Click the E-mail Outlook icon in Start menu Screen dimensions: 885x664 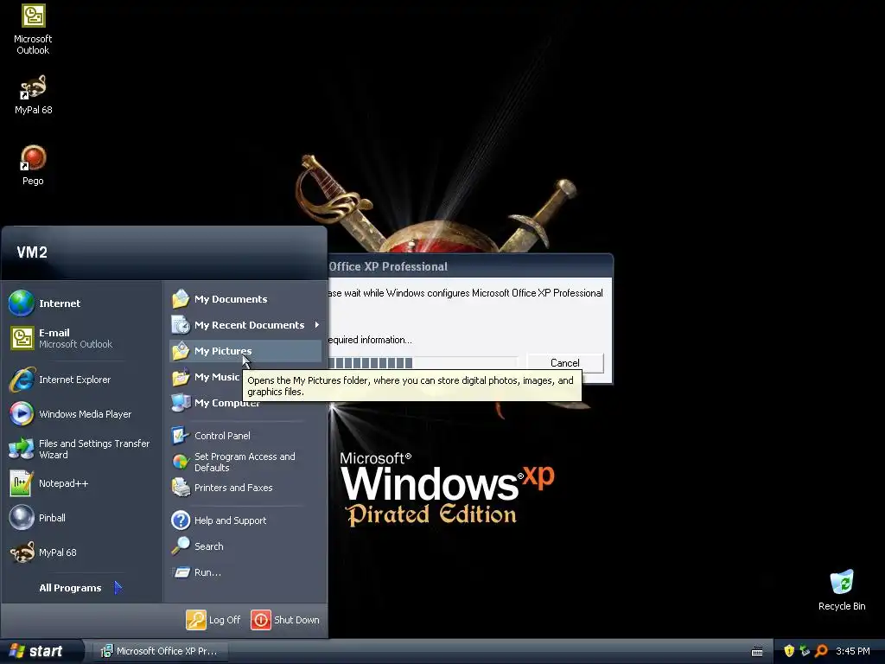coord(22,338)
